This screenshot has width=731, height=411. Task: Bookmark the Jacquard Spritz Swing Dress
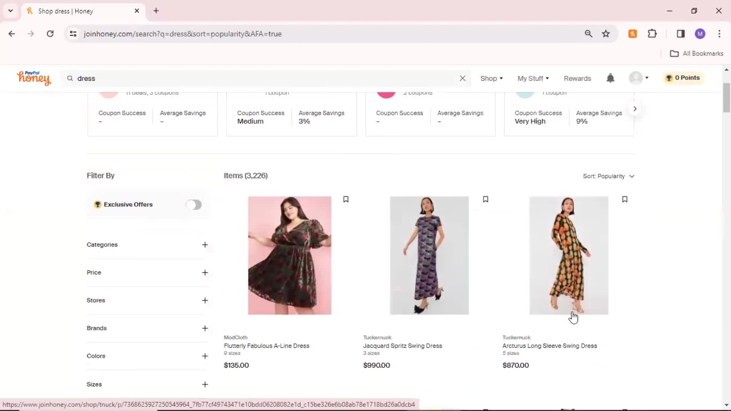(x=485, y=199)
